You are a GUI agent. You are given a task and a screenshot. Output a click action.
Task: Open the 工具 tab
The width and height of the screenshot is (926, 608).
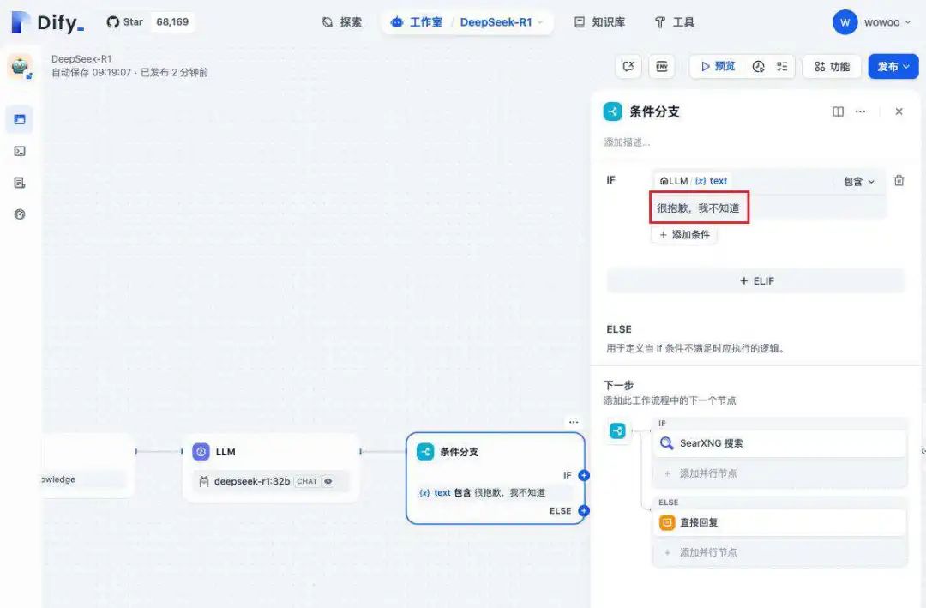(x=675, y=22)
